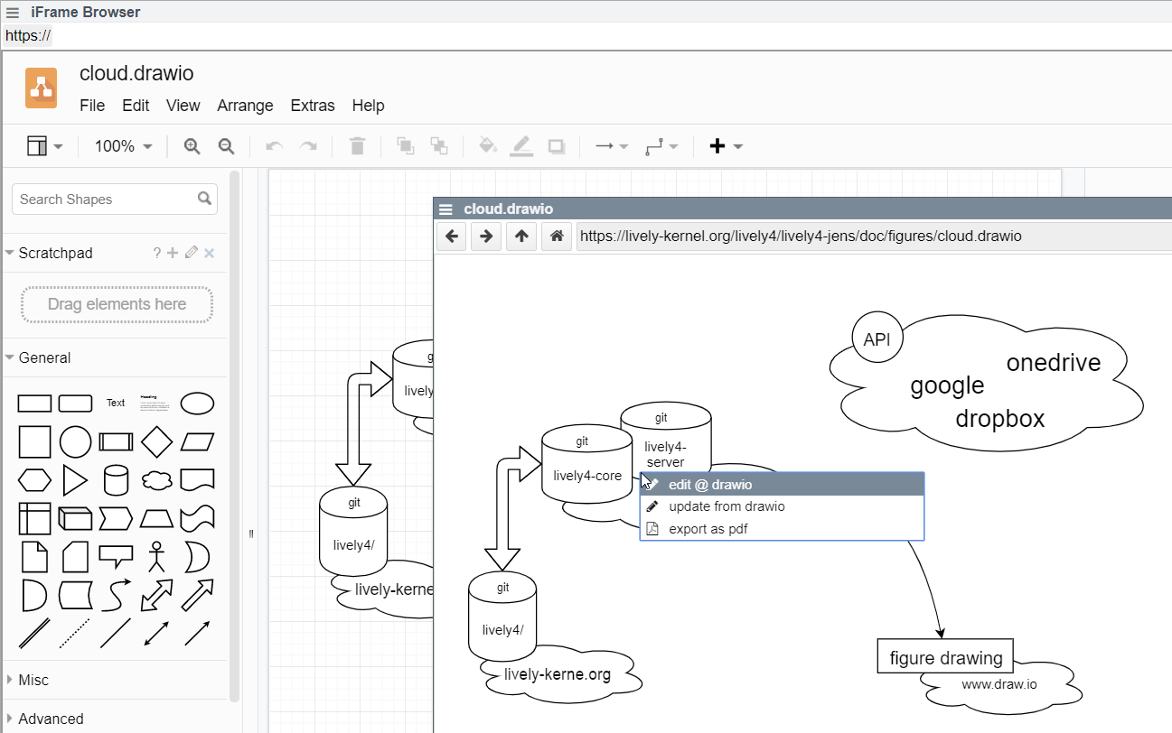Click the Zoom In magnifier icon
1172x733 pixels.
pos(192,146)
